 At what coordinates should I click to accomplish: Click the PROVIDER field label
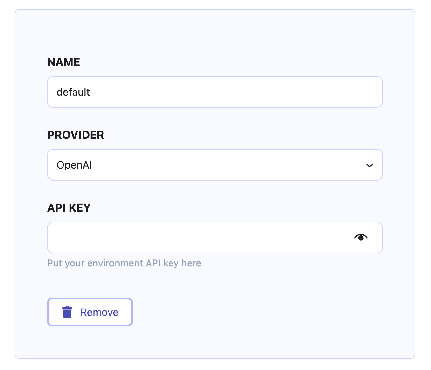(76, 135)
